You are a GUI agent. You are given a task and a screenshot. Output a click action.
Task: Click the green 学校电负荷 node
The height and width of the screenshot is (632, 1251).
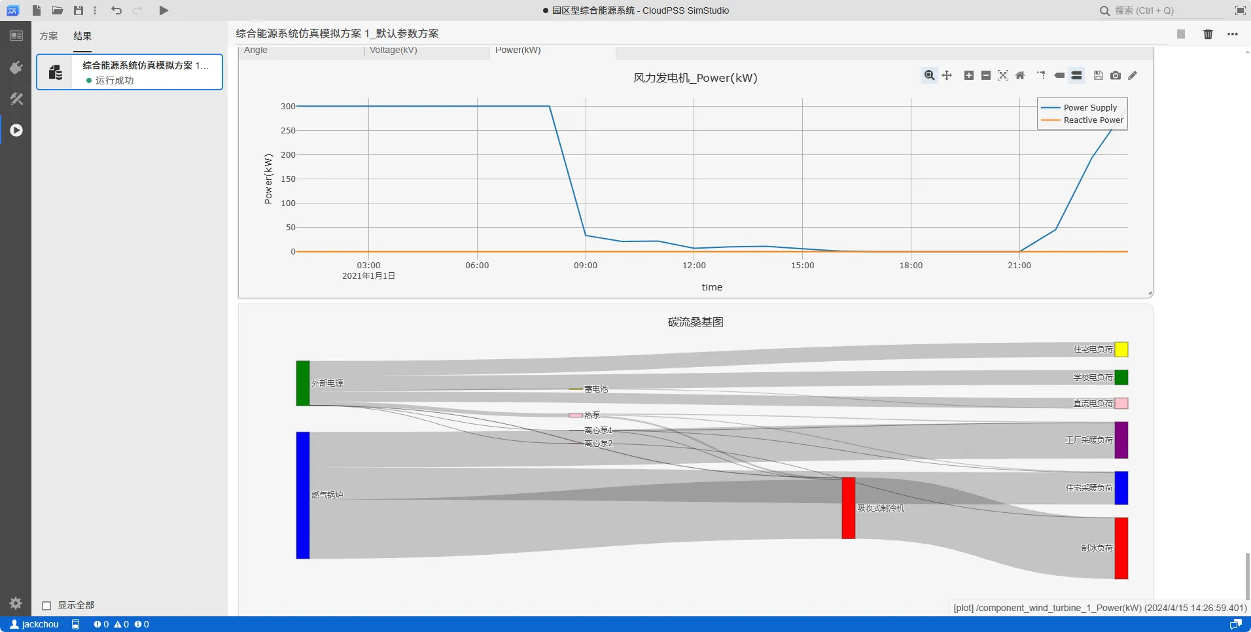[x=1121, y=377]
